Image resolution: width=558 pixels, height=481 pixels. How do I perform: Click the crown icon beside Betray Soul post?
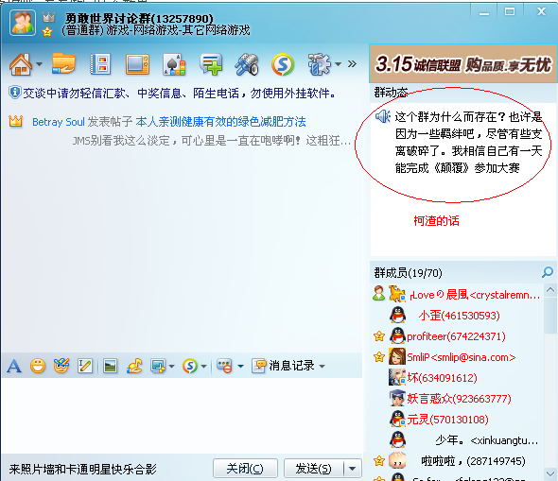16,122
